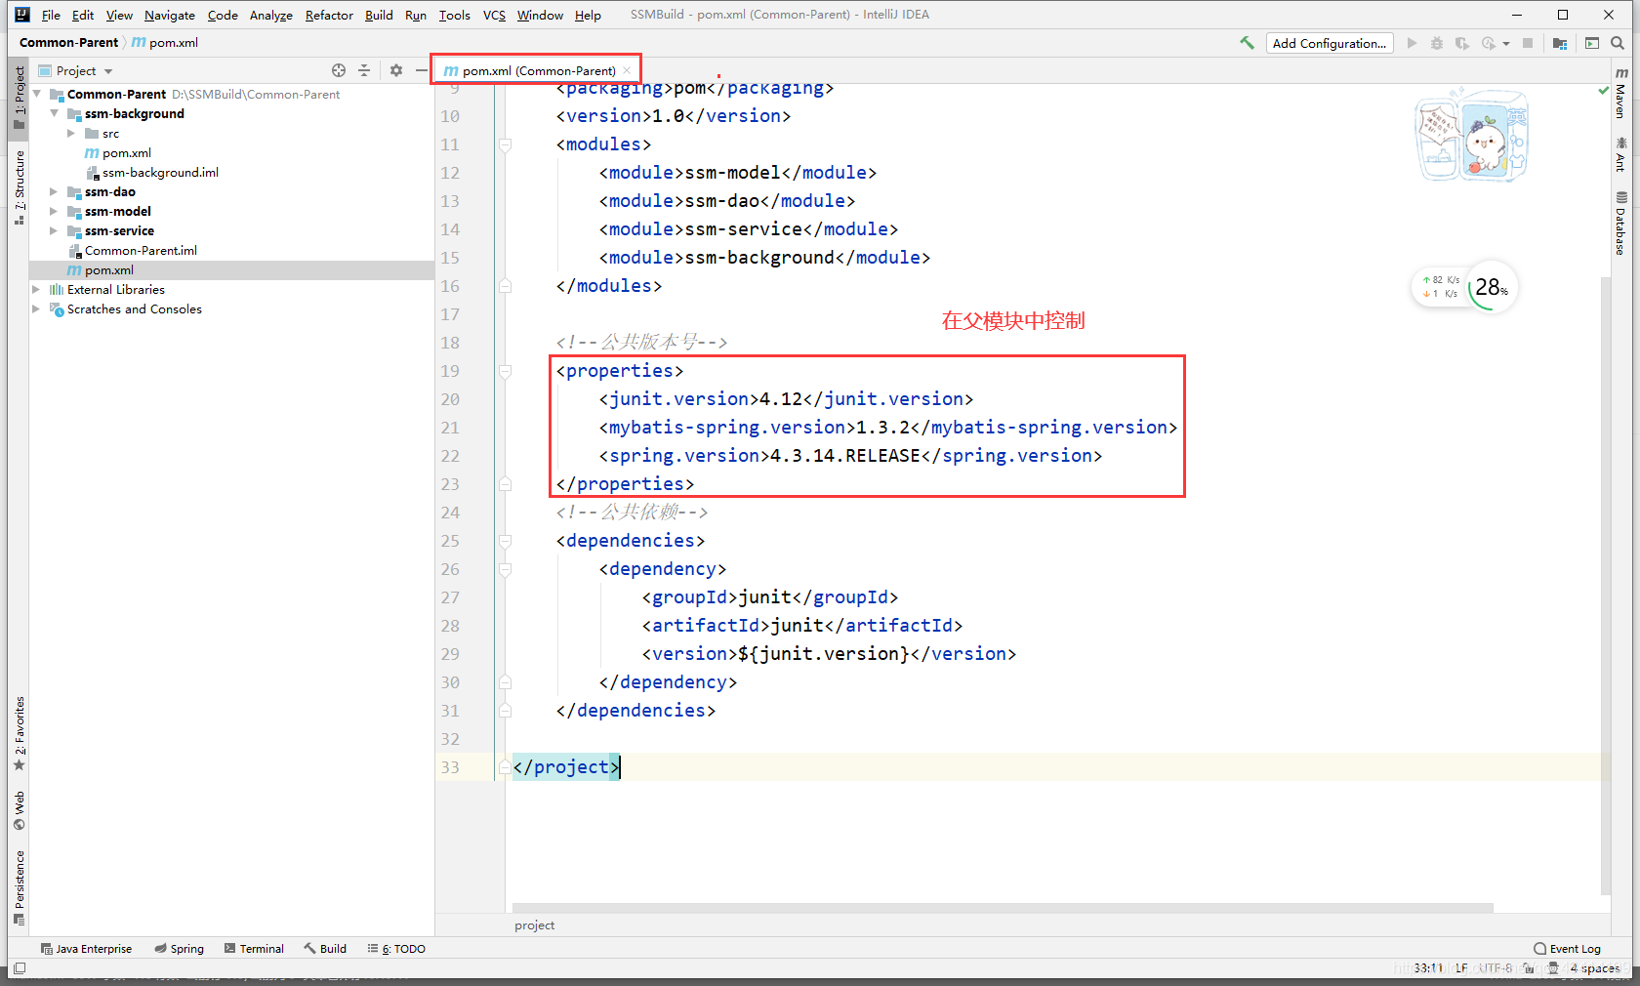Click the Locate/Scroll from Source target icon
The image size is (1640, 986).
[339, 70]
